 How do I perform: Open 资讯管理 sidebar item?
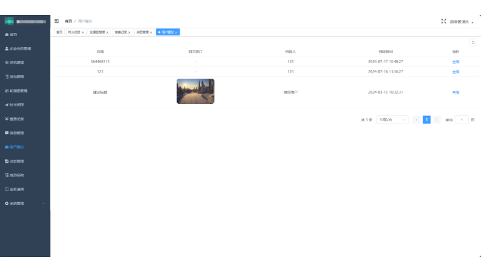(25, 63)
